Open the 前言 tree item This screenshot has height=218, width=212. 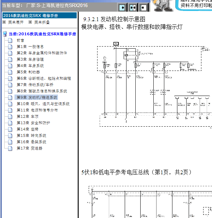tap(20, 41)
